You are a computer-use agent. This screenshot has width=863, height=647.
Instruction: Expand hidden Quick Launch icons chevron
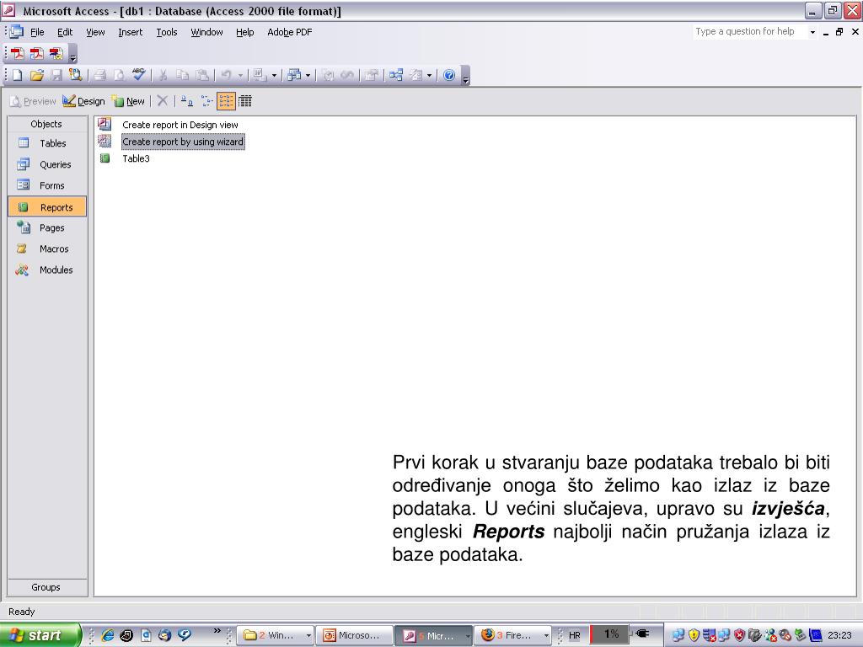217,630
